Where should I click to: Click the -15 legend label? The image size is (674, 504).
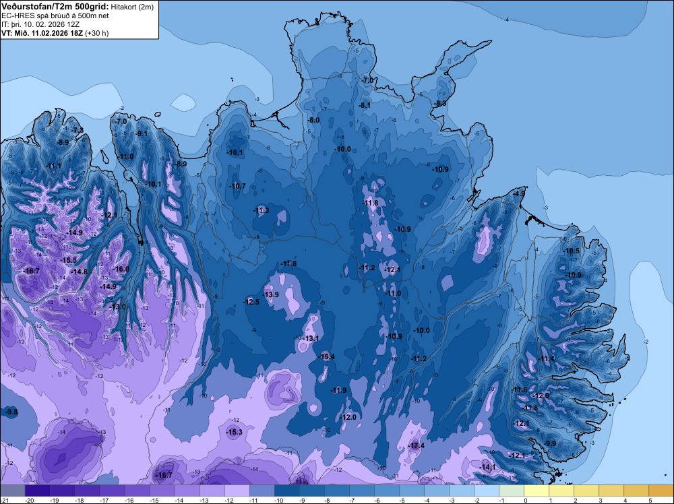(154, 500)
